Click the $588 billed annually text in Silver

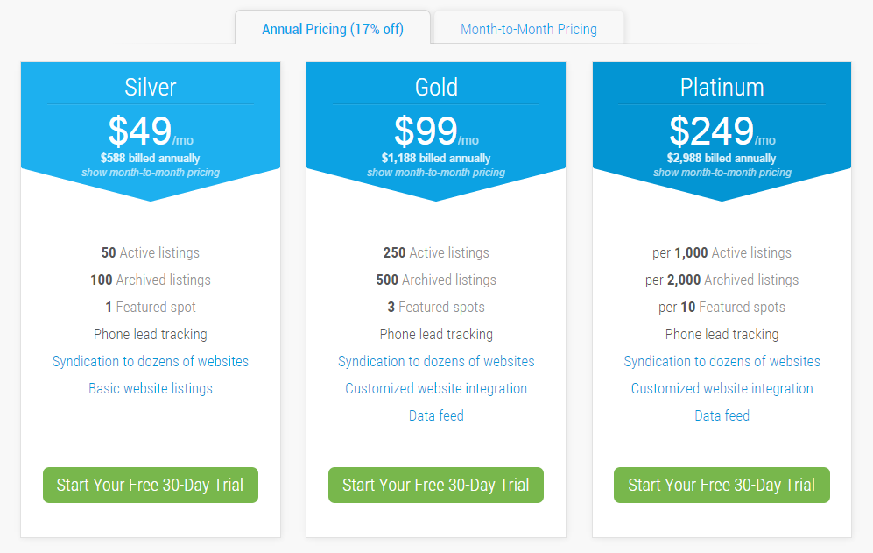(150, 159)
